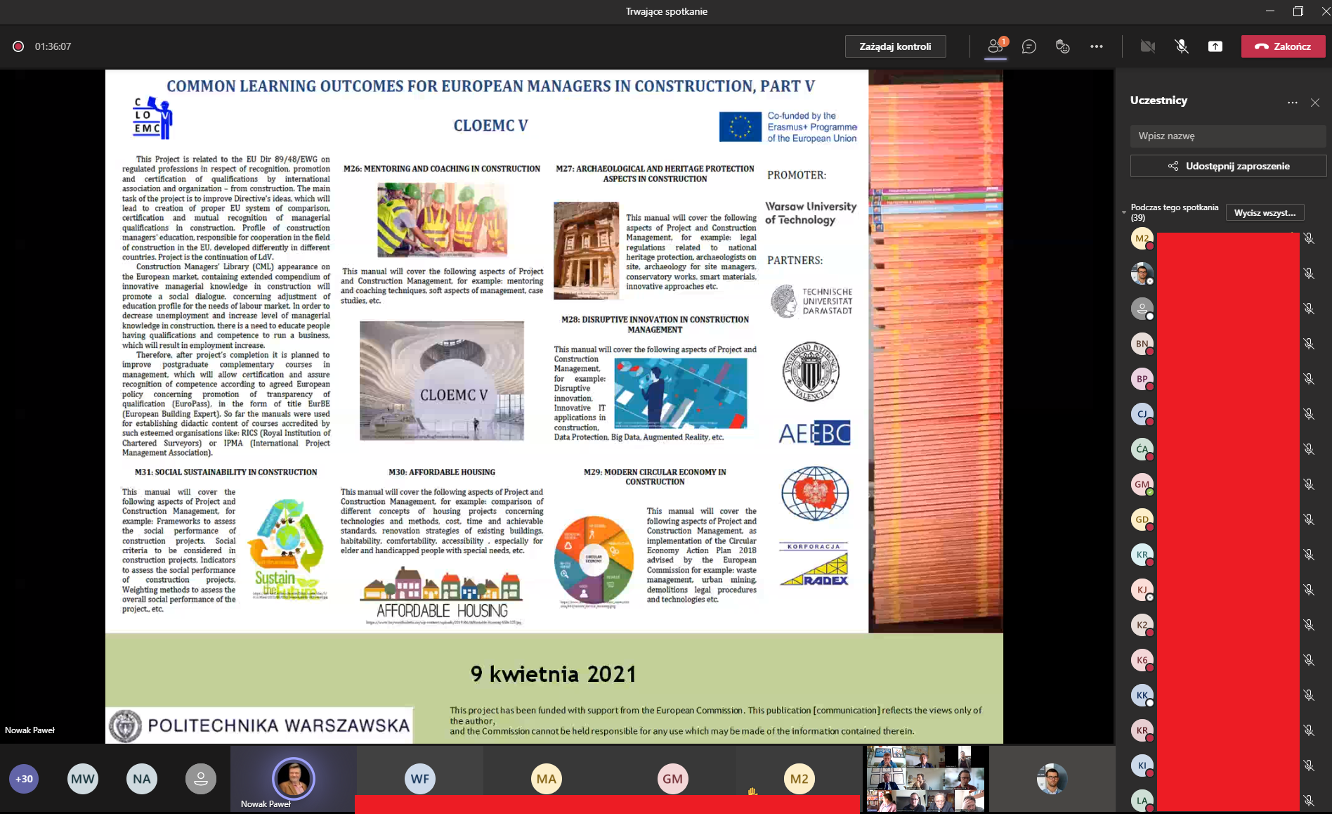The height and width of the screenshot is (814, 1332).
Task: Select the KI participant avatar in list
Action: (1142, 765)
